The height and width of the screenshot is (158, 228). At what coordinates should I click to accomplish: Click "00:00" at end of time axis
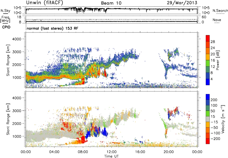coord(197,152)
